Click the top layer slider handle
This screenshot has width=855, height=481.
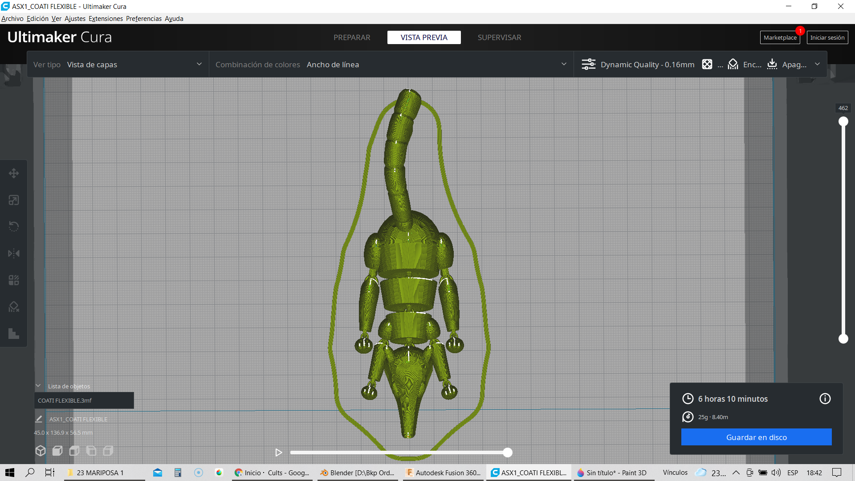843,122
